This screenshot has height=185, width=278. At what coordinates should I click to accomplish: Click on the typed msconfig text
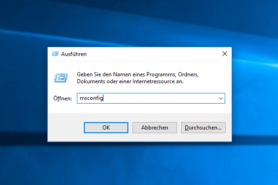[91, 98]
